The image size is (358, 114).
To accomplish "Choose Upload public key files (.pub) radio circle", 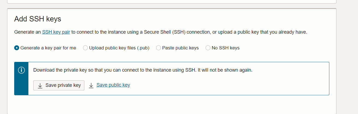I will pos(85,48).
